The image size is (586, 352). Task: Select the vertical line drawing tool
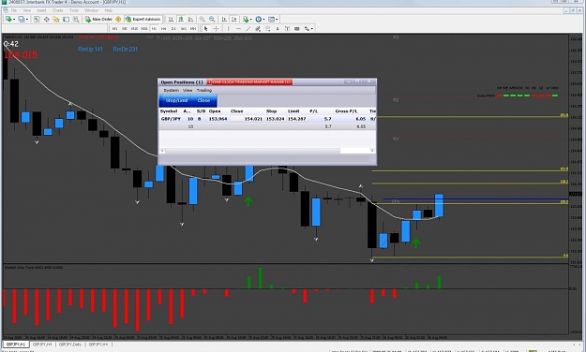point(229,28)
